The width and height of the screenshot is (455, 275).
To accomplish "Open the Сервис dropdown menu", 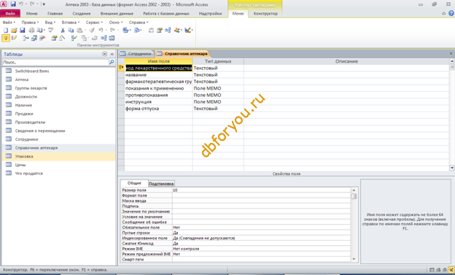I will click(94, 23).
